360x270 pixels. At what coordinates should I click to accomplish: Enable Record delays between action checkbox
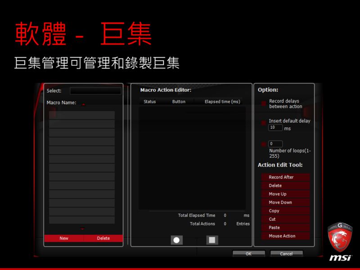click(x=264, y=103)
